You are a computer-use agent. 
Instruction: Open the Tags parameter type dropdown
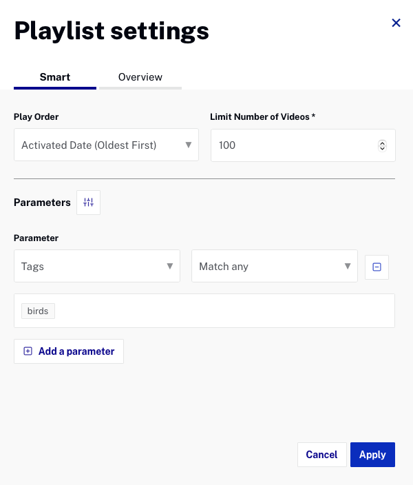click(x=97, y=267)
